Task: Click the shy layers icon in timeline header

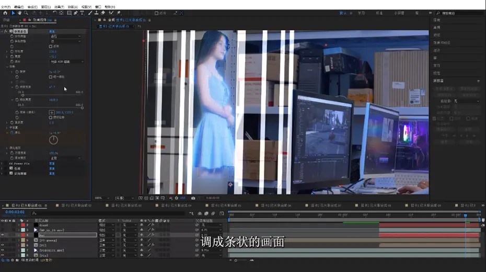Action: click(x=200, y=213)
